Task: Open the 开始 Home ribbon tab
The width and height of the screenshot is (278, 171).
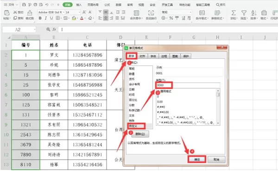Action: (x=68, y=5)
